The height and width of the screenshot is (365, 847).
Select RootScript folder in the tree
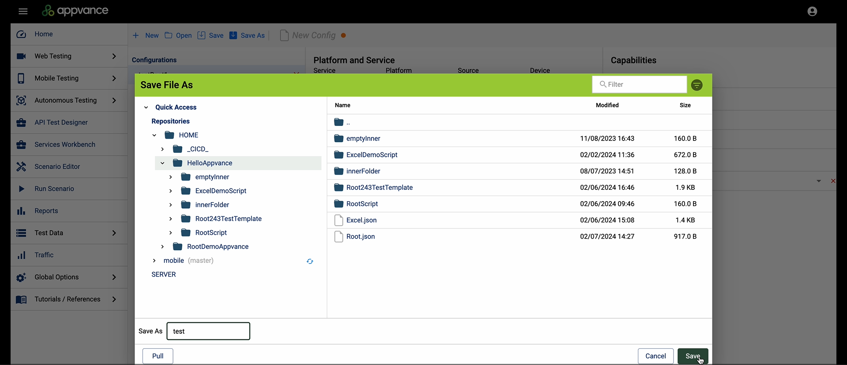(211, 232)
